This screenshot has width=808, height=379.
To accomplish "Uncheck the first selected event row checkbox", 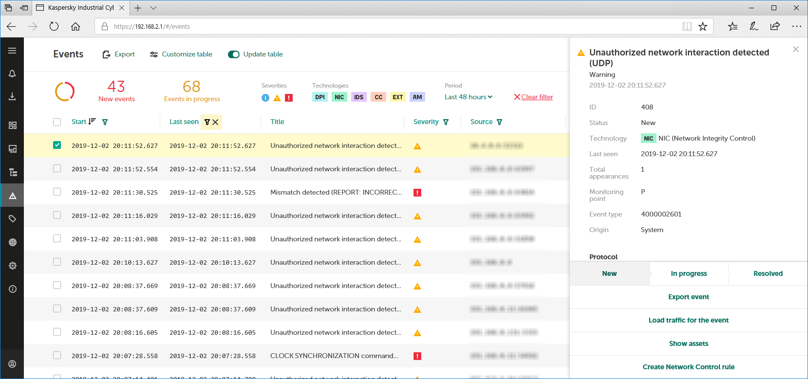I will 57,145.
